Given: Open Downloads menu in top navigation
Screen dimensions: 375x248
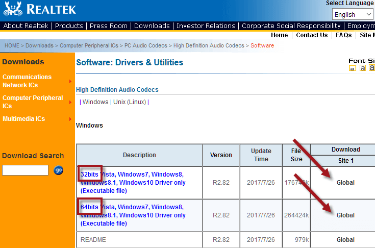Looking at the screenshot, I should pyautogui.click(x=152, y=26).
